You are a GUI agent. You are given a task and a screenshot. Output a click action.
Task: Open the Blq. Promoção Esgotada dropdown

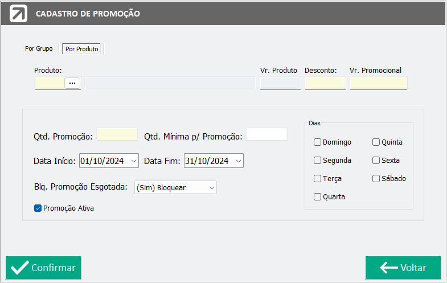click(175, 187)
